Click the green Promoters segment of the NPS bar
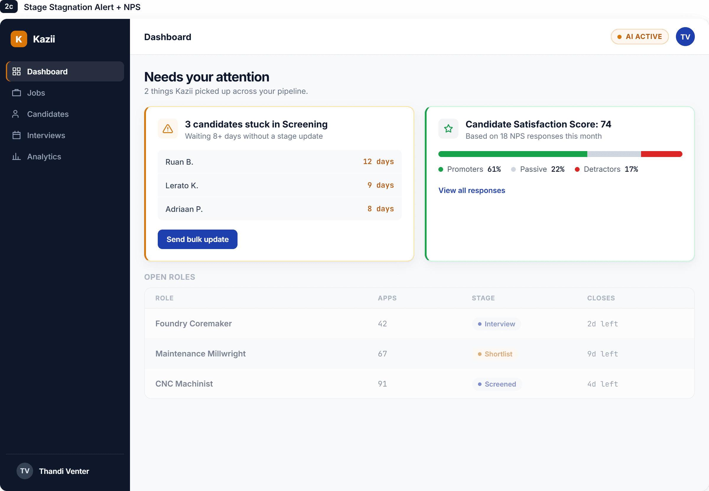 tap(513, 154)
